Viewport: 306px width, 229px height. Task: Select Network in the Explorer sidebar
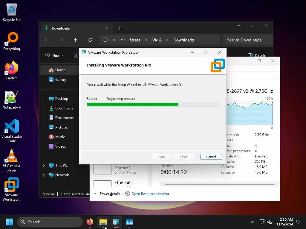pos(62,175)
